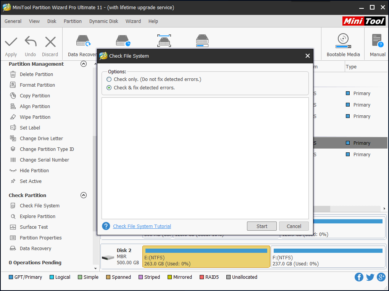Select the highlighted Primary partition row
Viewport: 389px width, 291px height.
(350, 143)
